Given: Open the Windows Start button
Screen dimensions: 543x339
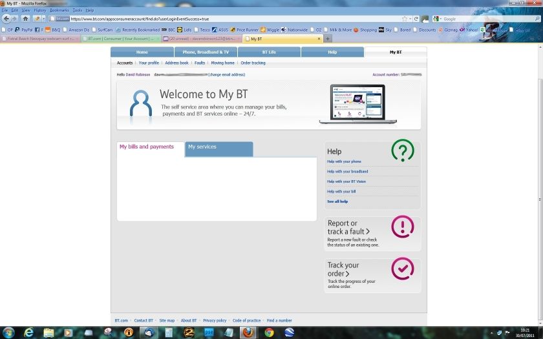Looking at the screenshot, I should tap(8, 333).
